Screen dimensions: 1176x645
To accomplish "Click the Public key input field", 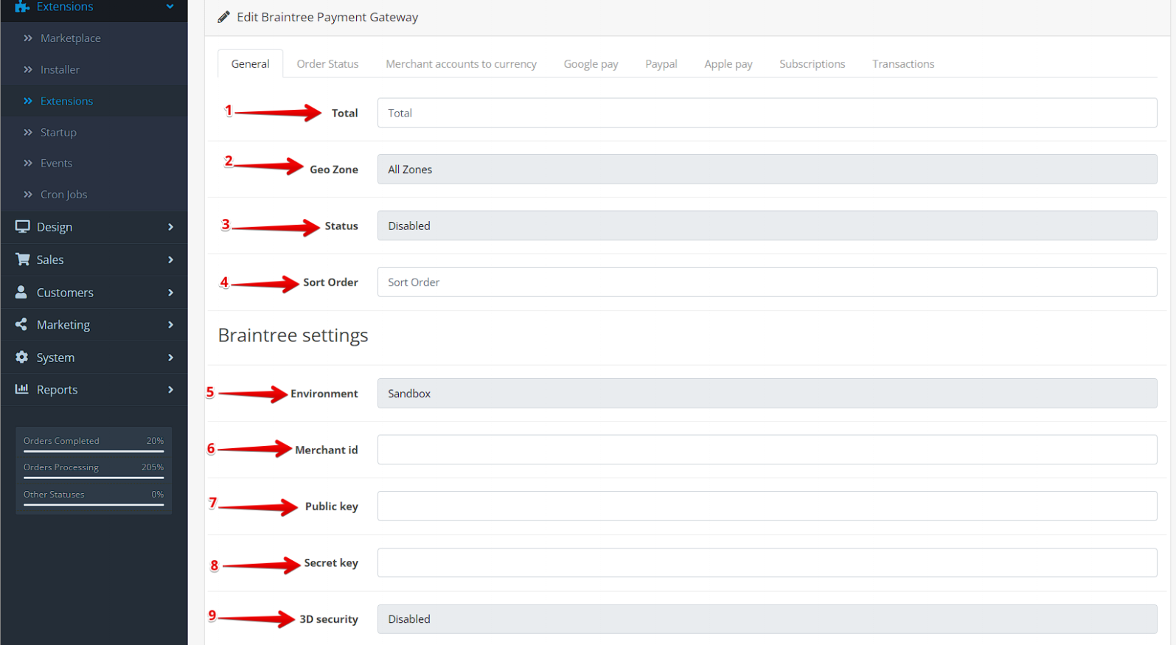I will [767, 506].
